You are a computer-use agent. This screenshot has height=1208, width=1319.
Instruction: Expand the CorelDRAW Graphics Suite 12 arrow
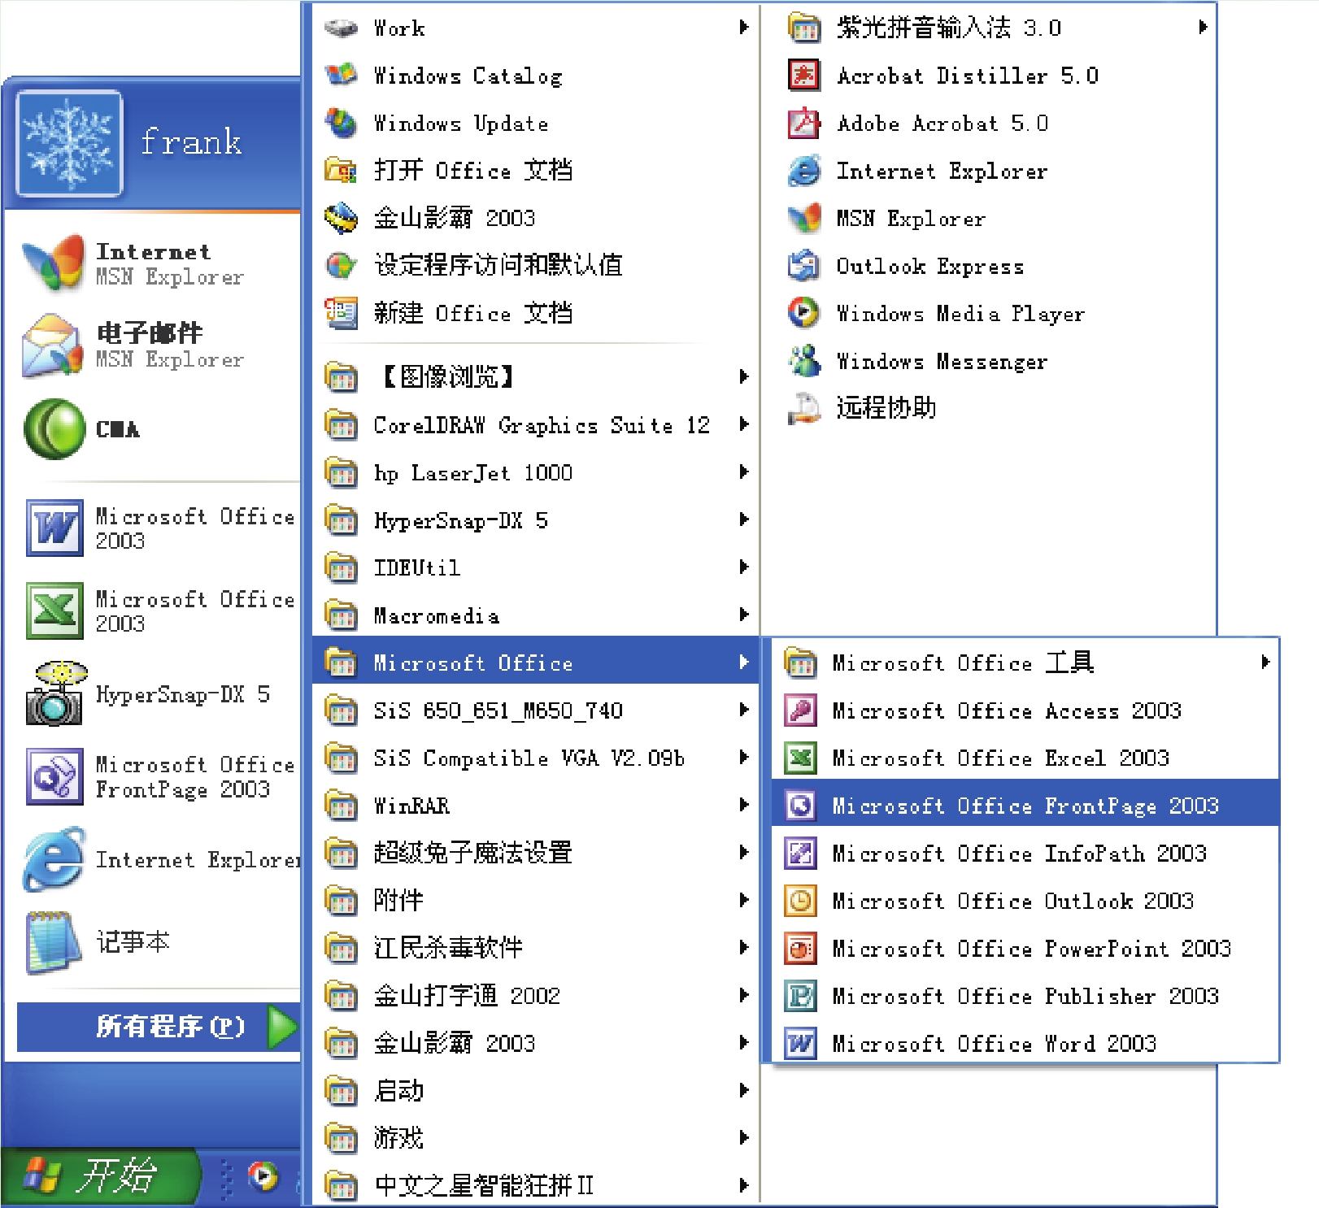[743, 424]
